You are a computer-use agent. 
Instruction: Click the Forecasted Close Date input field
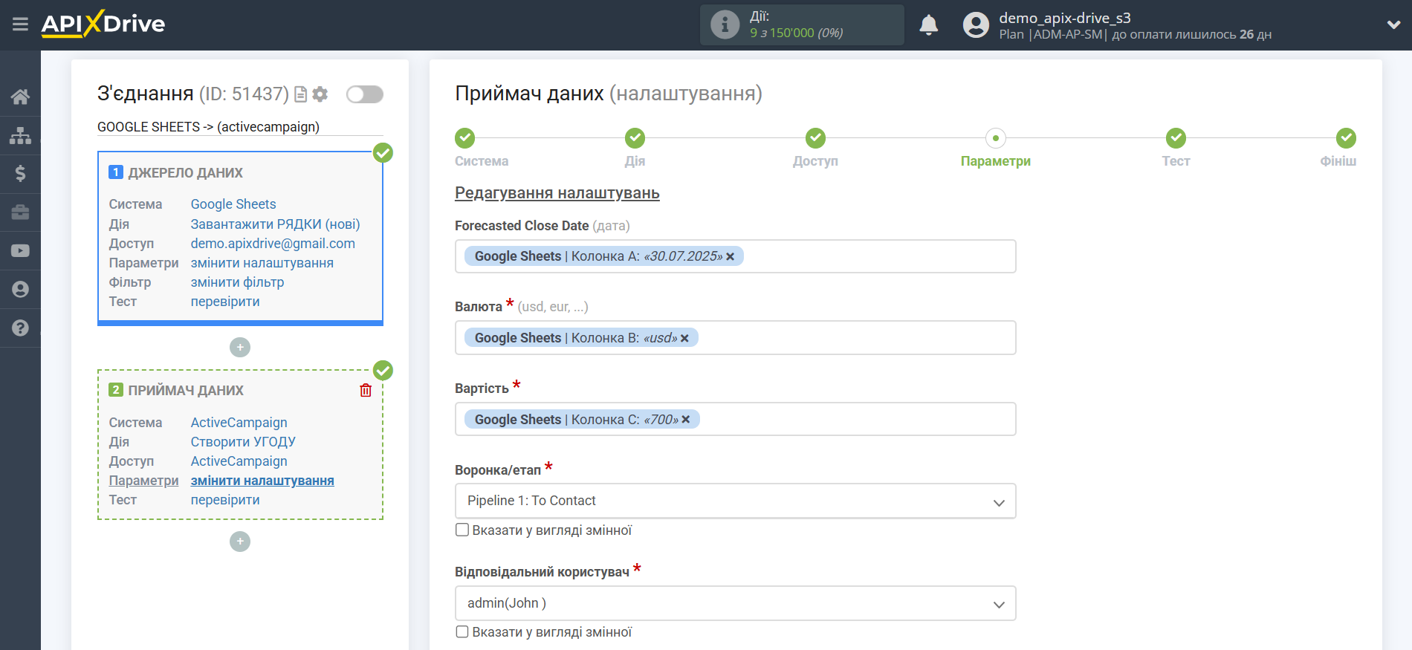[735, 256]
